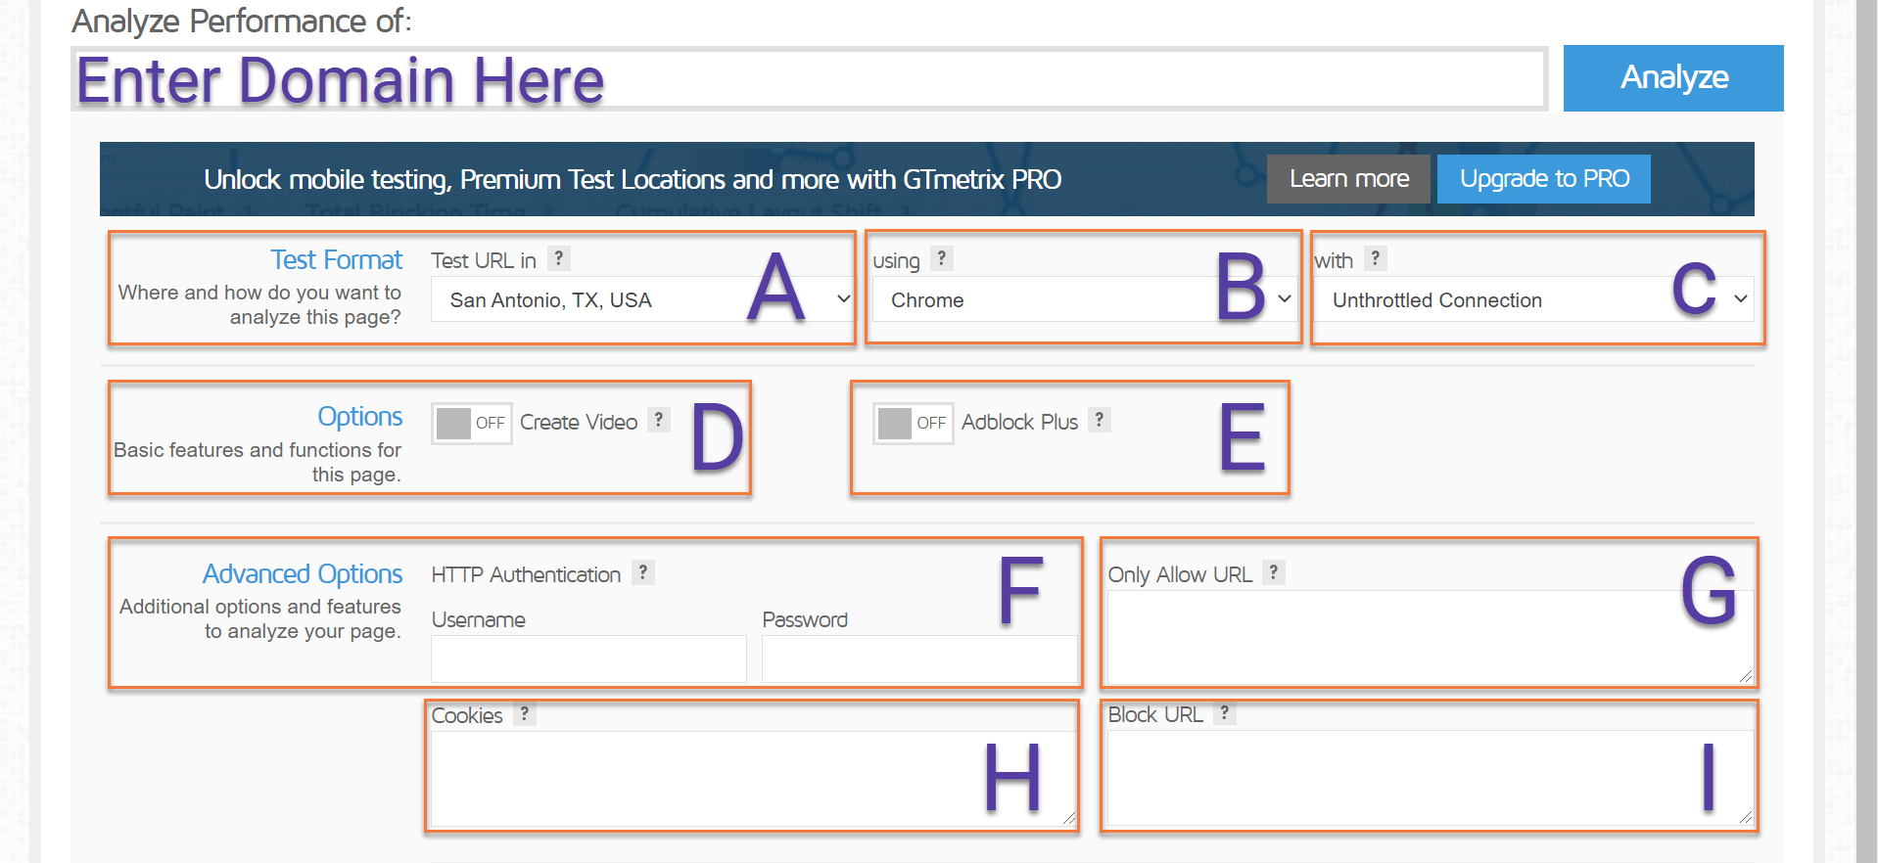This screenshot has width=1878, height=863.
Task: Turn on the Adblock Plus switch
Action: point(913,423)
